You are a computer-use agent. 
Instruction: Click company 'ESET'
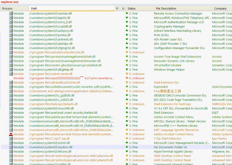click(215, 113)
